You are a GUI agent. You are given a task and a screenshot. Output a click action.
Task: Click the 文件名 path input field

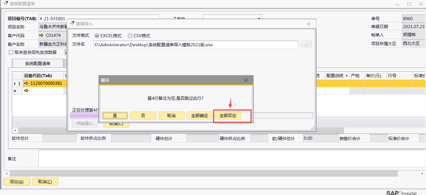(x=195, y=45)
